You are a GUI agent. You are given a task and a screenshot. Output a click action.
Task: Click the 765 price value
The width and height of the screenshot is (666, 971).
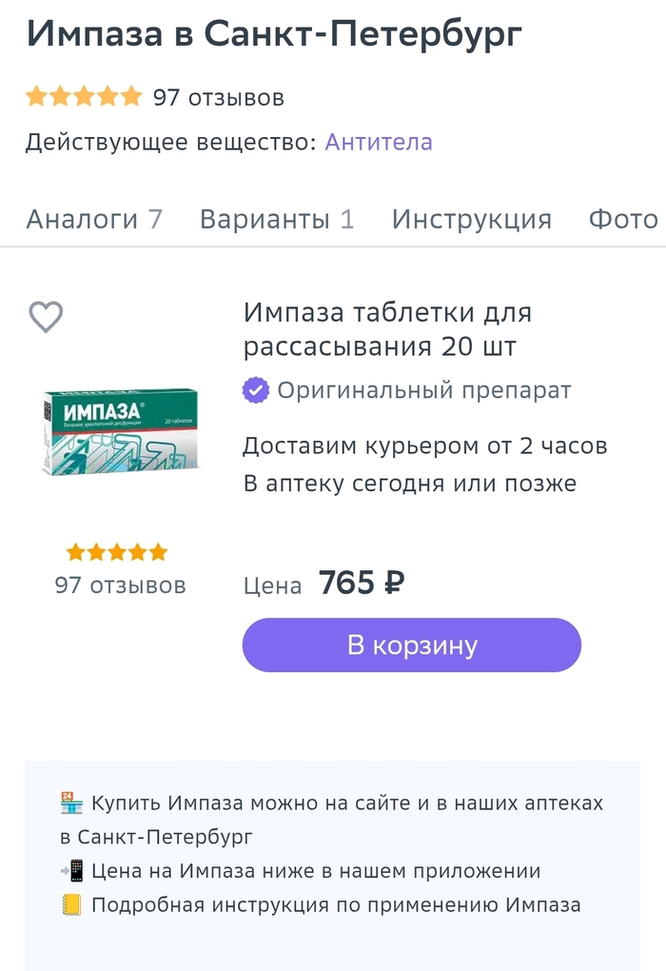point(347,583)
